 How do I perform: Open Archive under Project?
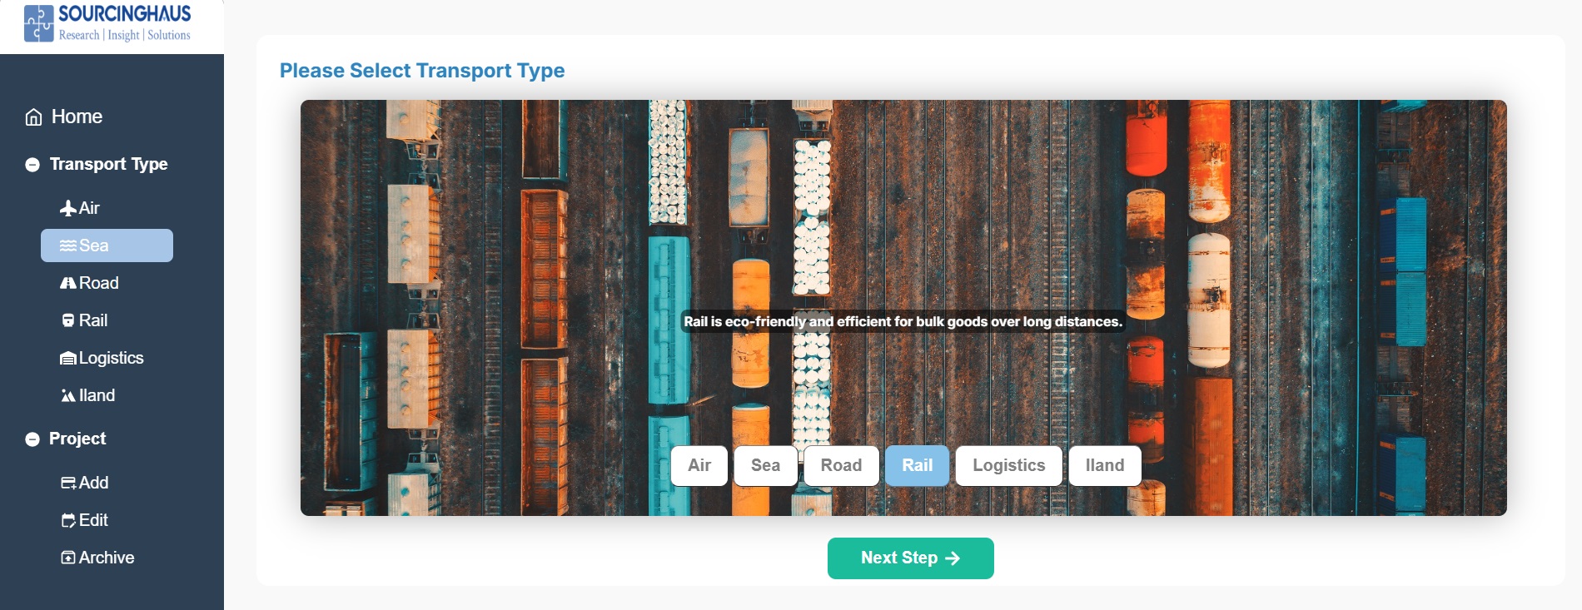click(107, 558)
